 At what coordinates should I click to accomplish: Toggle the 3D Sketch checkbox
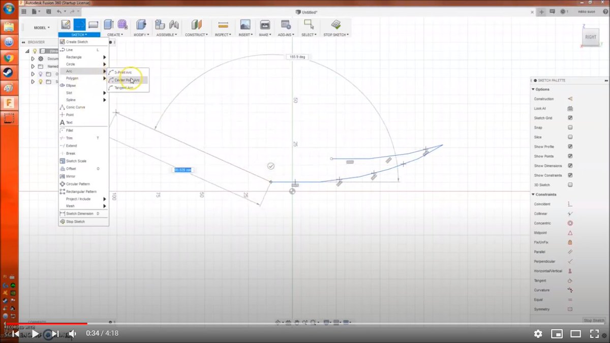click(x=570, y=185)
